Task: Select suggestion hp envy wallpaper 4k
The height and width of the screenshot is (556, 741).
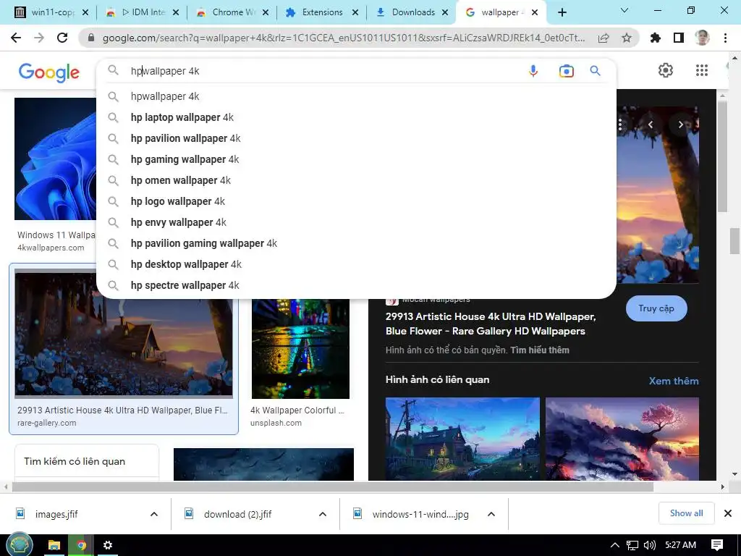Action: pyautogui.click(x=356, y=222)
